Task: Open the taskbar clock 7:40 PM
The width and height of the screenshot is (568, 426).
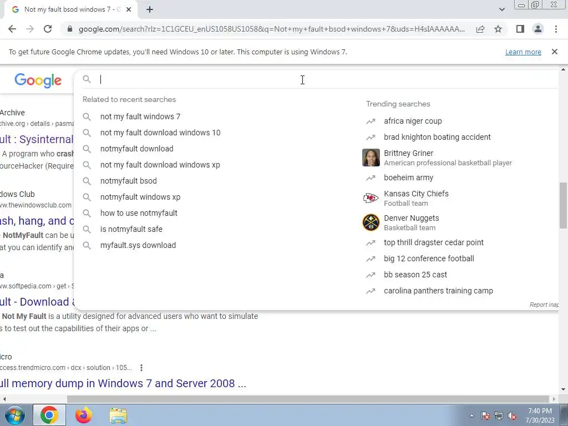Action: tap(540, 415)
